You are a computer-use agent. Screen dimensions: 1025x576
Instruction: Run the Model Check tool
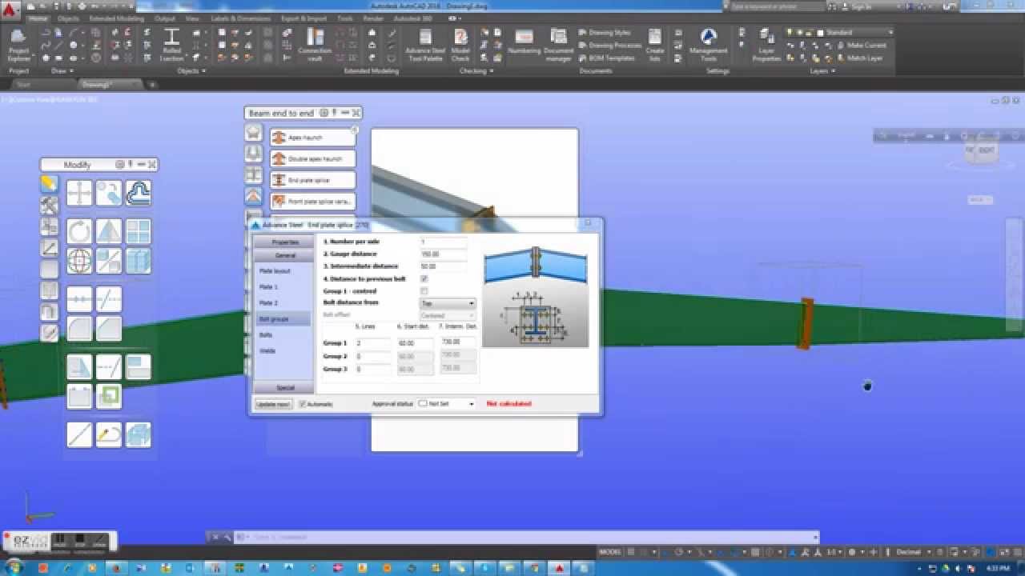(x=460, y=42)
